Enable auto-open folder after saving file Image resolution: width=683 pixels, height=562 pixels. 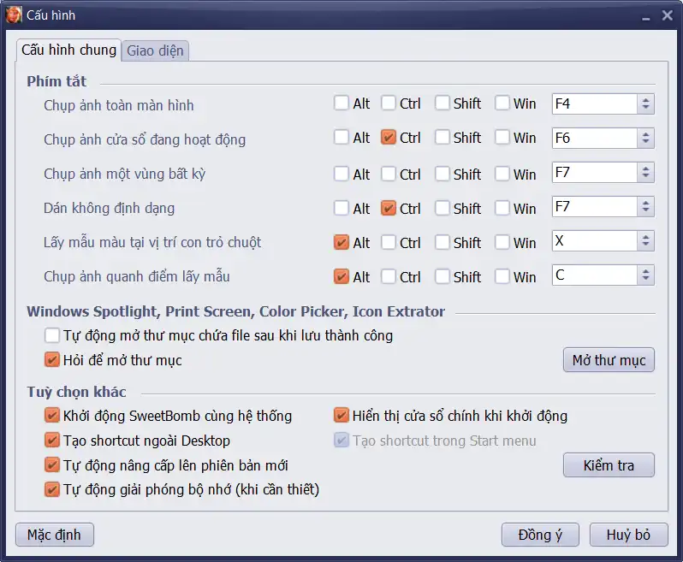52,335
